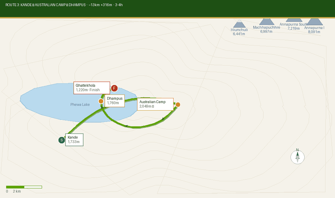Select the Annapurna I peak icon
The width and height of the screenshot is (335, 198).
tap(314, 22)
